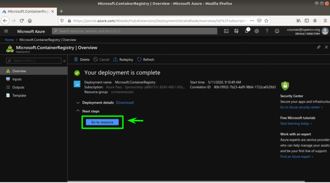Open Cloud Shell from the top bar

pos(226,31)
